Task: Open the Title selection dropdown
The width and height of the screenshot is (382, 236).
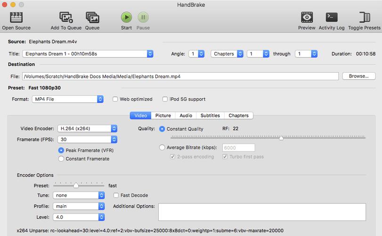Action: click(x=88, y=54)
